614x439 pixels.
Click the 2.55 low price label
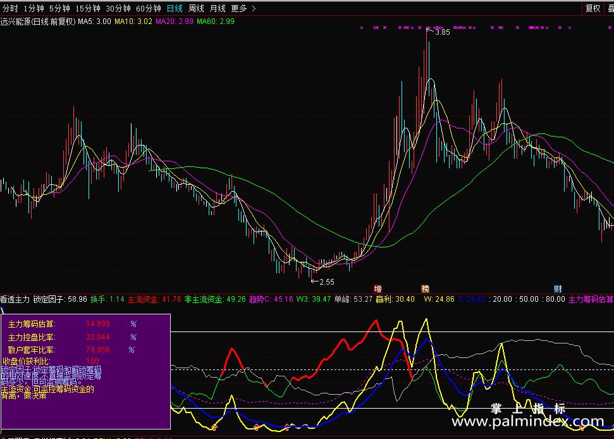coord(327,282)
